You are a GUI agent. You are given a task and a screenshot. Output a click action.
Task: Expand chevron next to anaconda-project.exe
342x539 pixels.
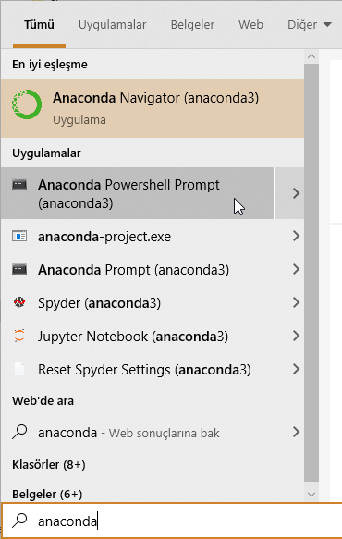pos(296,236)
